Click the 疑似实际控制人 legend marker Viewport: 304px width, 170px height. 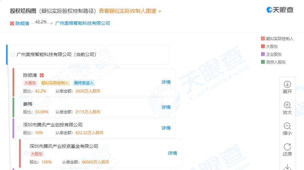coord(263,38)
